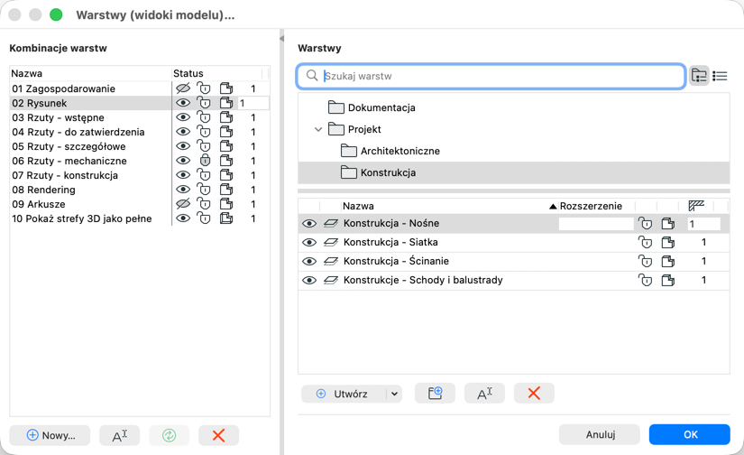Toggle visibility eye for 01 Zagospodarowanie combination
This screenshot has height=455, width=744.
183,88
